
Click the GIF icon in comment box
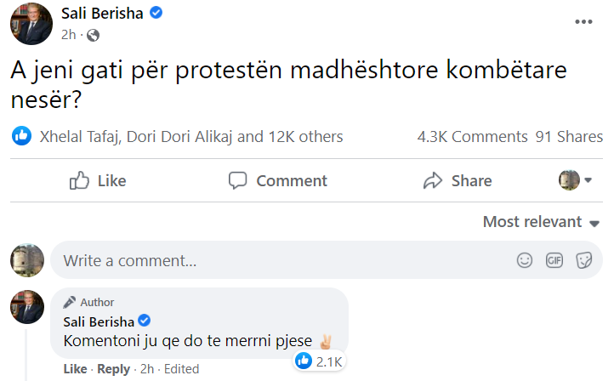pos(554,260)
